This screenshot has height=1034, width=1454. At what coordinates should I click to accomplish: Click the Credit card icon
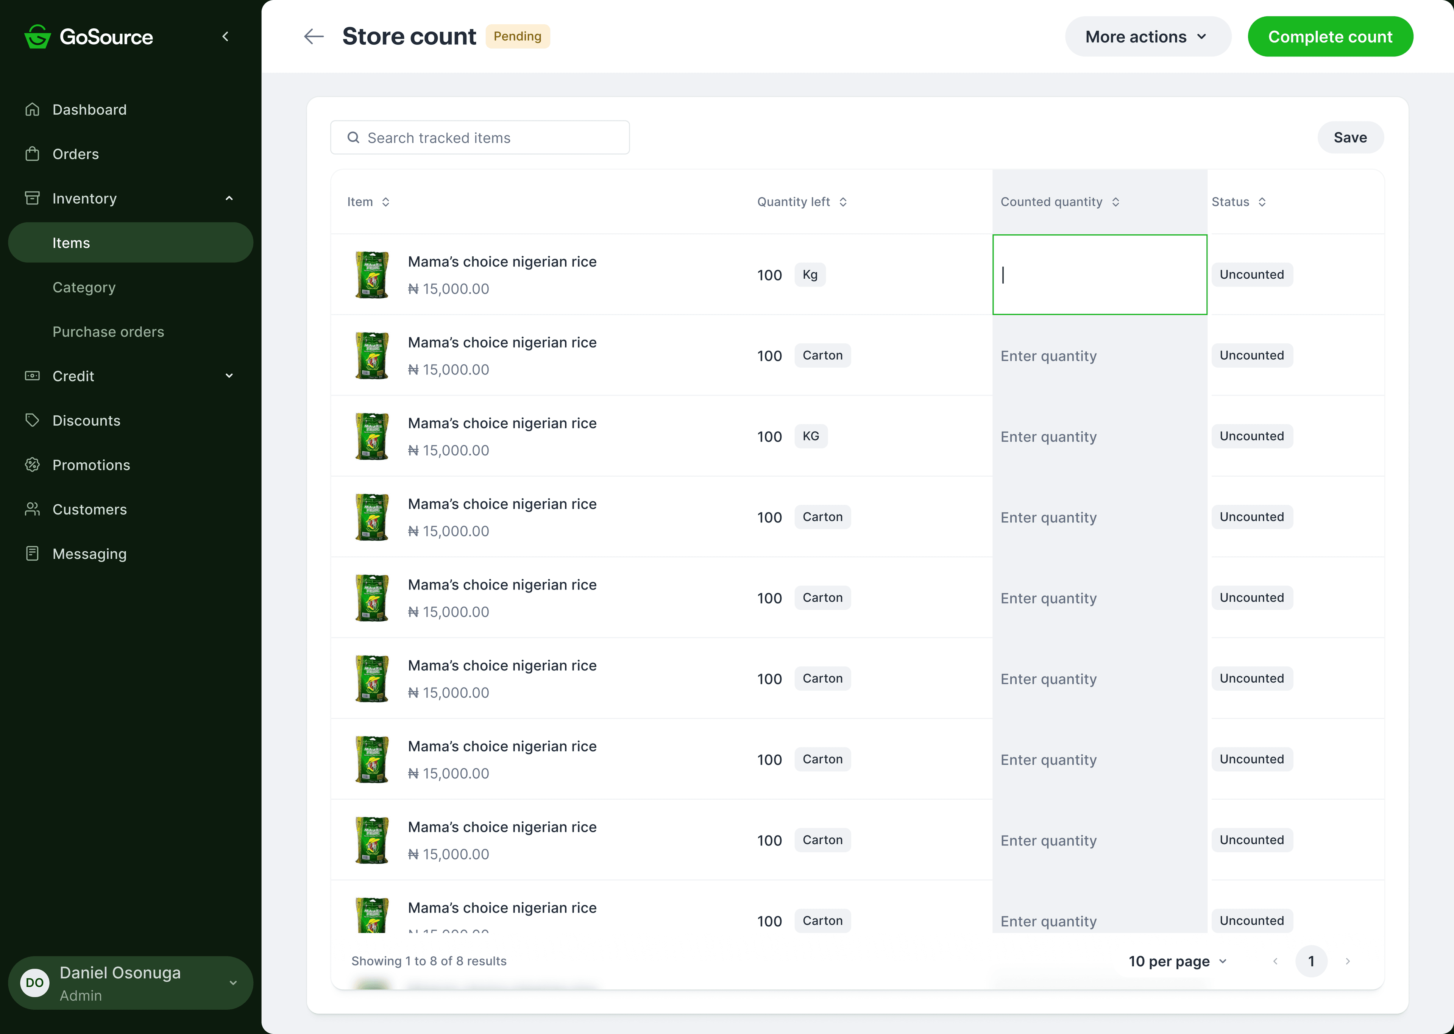point(33,376)
